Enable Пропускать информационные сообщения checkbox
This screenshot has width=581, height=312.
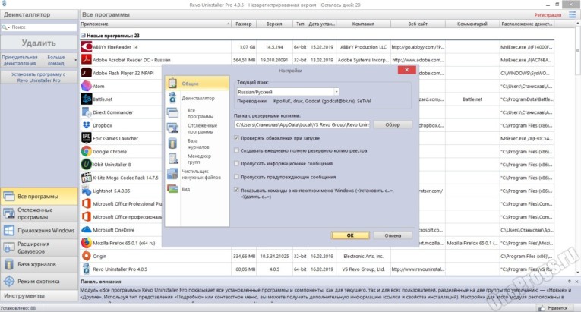tap(236, 163)
